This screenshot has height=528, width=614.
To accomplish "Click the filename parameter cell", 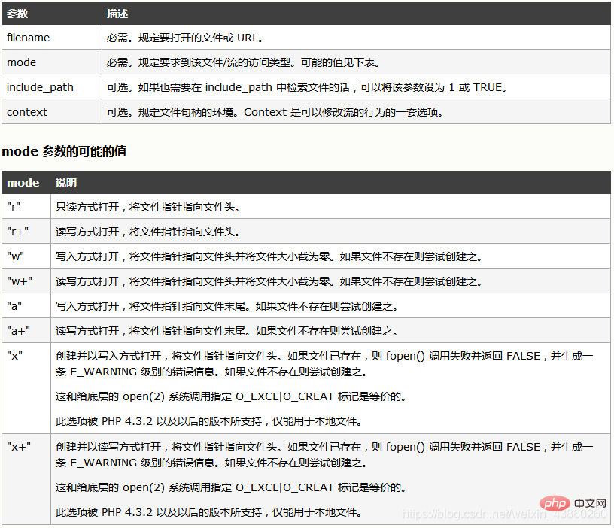I will pyautogui.click(x=29, y=38).
